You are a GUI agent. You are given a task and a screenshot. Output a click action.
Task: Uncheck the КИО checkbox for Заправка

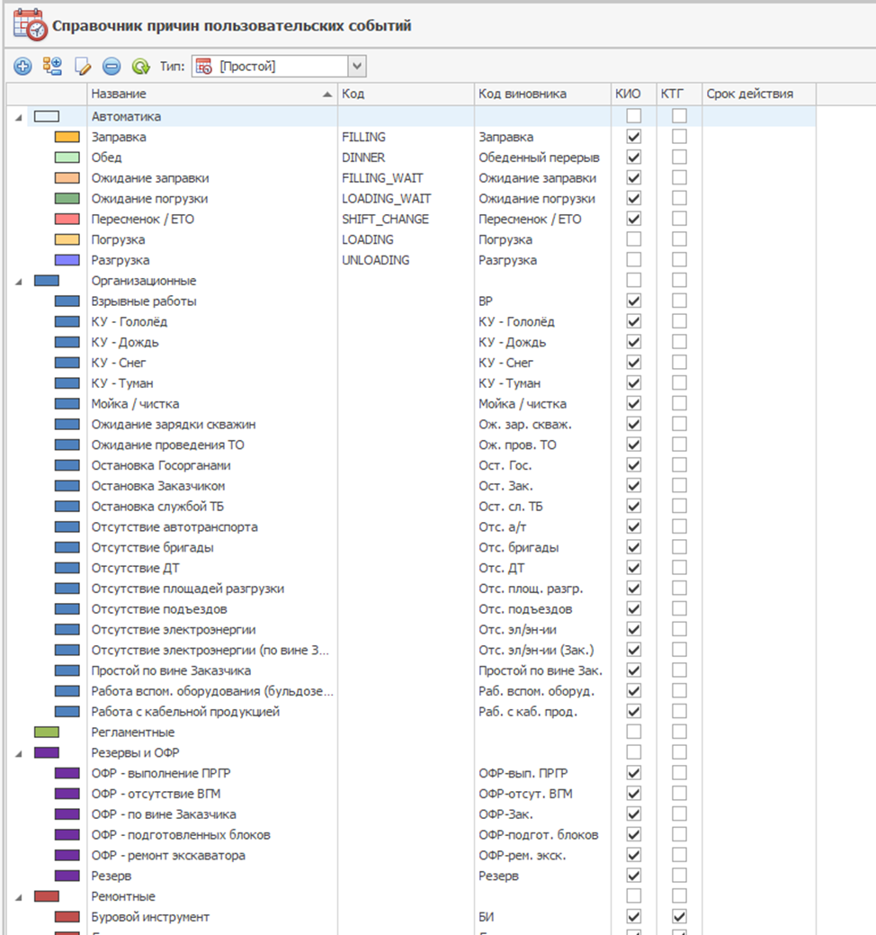coord(634,137)
